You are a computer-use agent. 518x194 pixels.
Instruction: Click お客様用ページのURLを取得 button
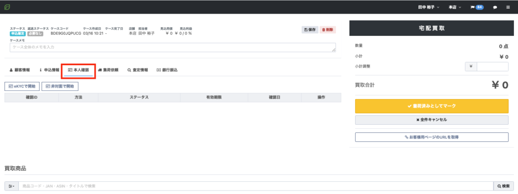point(431,137)
